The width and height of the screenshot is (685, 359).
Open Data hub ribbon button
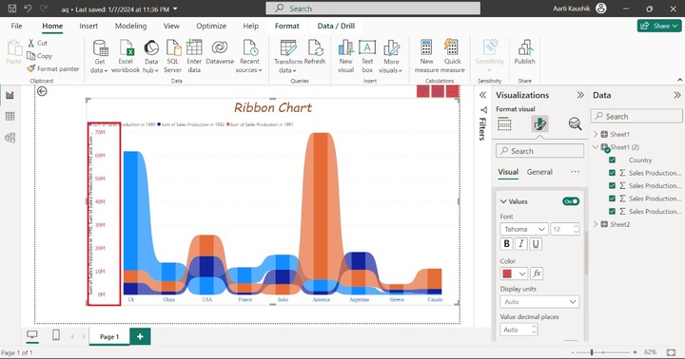pyautogui.click(x=151, y=56)
